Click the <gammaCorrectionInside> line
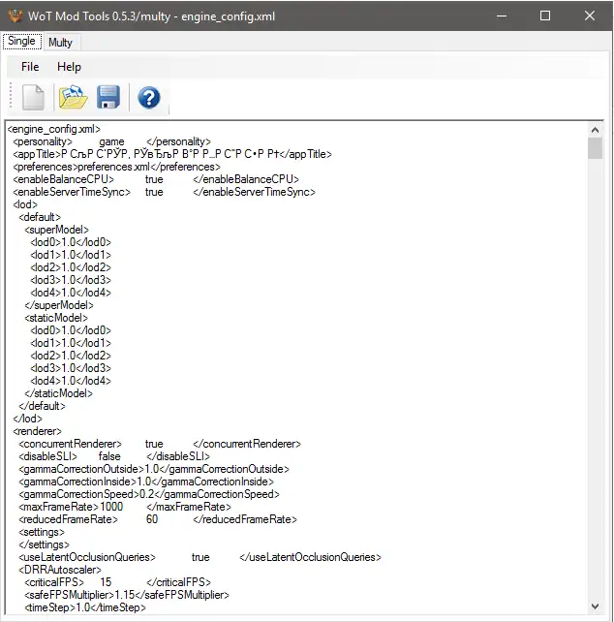This screenshot has width=614, height=622. coord(146,482)
